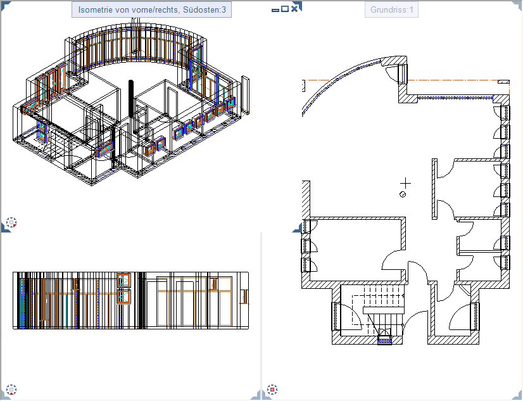Close the isometric viewport
The width and height of the screenshot is (523, 401).
coord(294,9)
